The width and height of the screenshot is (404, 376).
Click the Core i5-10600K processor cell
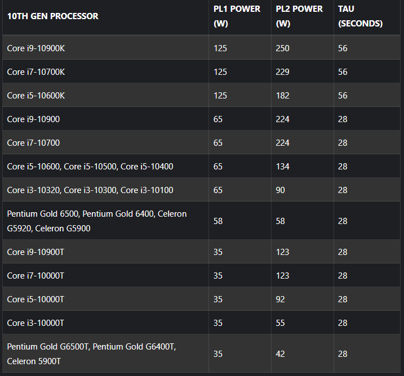click(x=36, y=96)
